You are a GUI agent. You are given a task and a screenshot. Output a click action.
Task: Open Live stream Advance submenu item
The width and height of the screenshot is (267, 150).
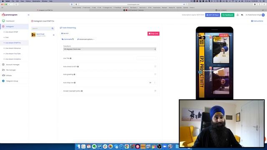(x=13, y=48)
